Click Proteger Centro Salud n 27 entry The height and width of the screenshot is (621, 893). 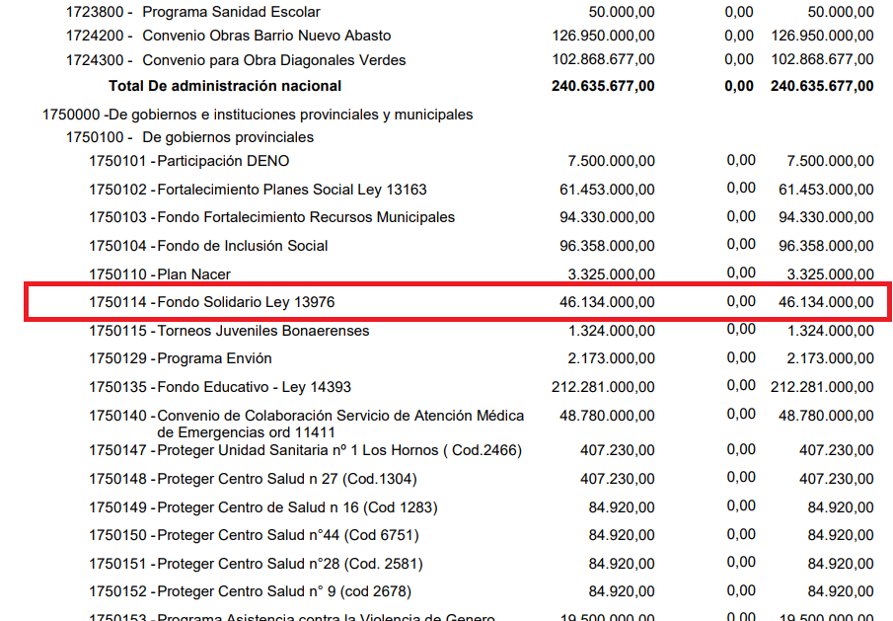pos(287,480)
